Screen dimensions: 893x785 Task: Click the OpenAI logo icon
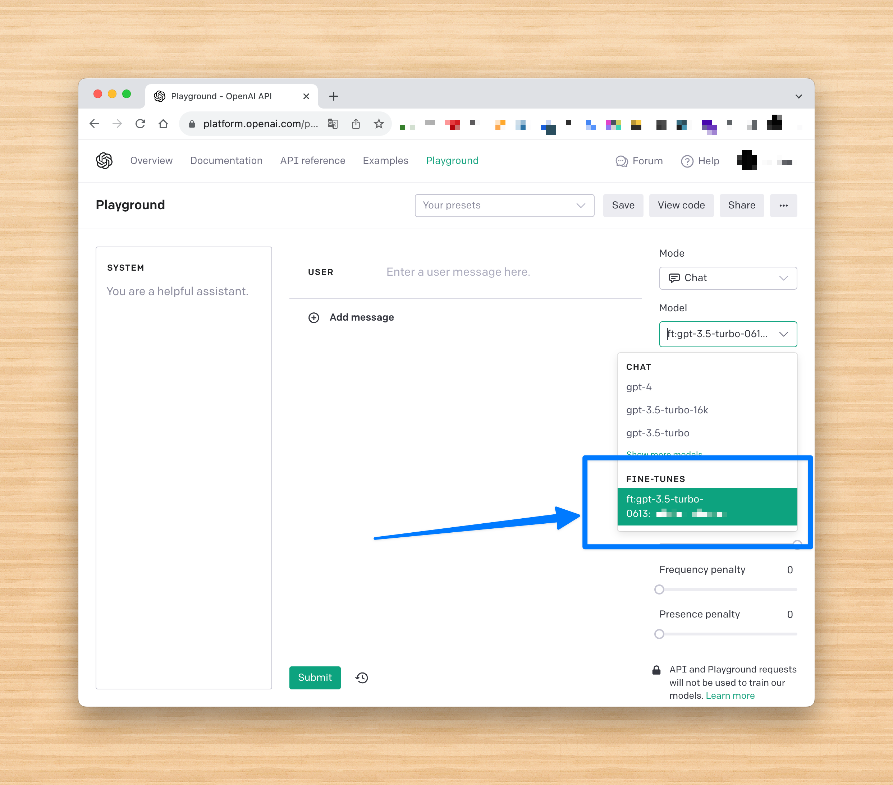pos(104,161)
